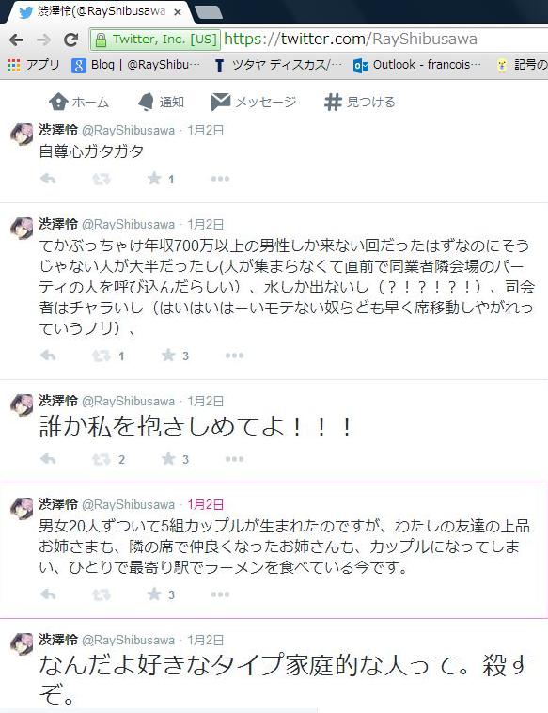Open more options on 自尊心ガタガタ tweet
The height and width of the screenshot is (713, 548).
click(220, 179)
